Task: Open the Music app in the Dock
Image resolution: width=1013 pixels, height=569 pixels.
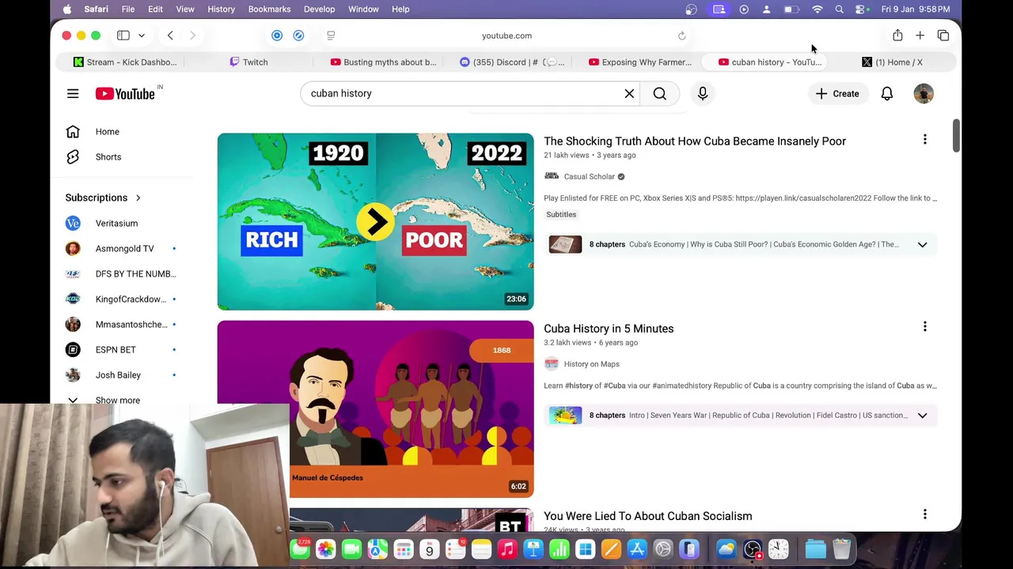Action: click(507, 549)
